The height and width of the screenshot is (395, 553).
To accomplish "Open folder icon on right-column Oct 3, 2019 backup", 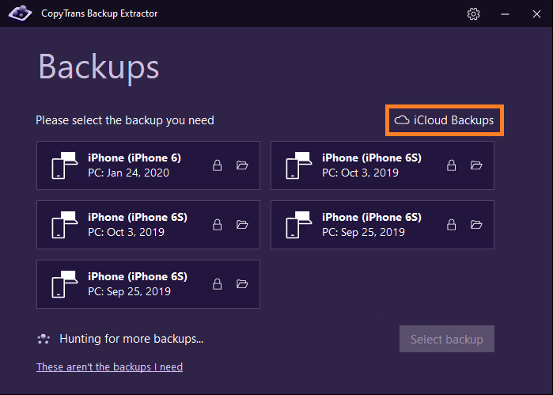I will (x=476, y=165).
